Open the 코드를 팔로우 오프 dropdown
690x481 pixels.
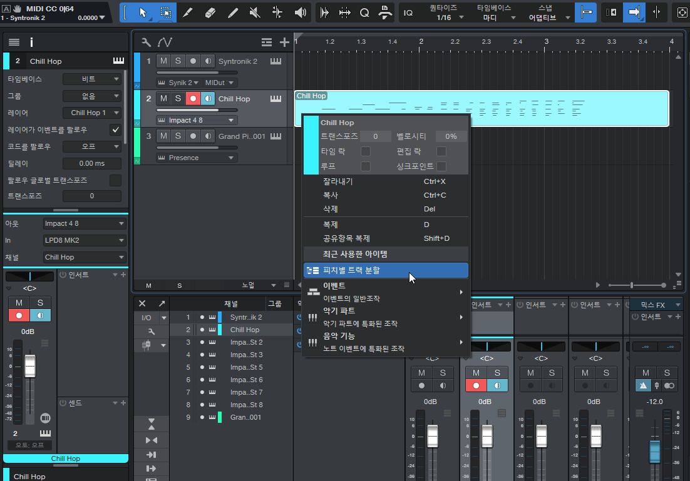(92, 146)
